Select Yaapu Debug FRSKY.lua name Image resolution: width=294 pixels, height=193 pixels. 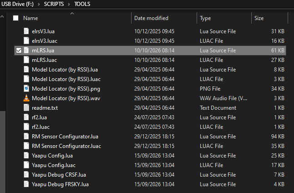pos(60,184)
